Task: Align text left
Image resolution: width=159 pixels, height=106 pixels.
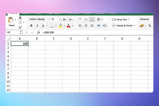Action: 80,25
